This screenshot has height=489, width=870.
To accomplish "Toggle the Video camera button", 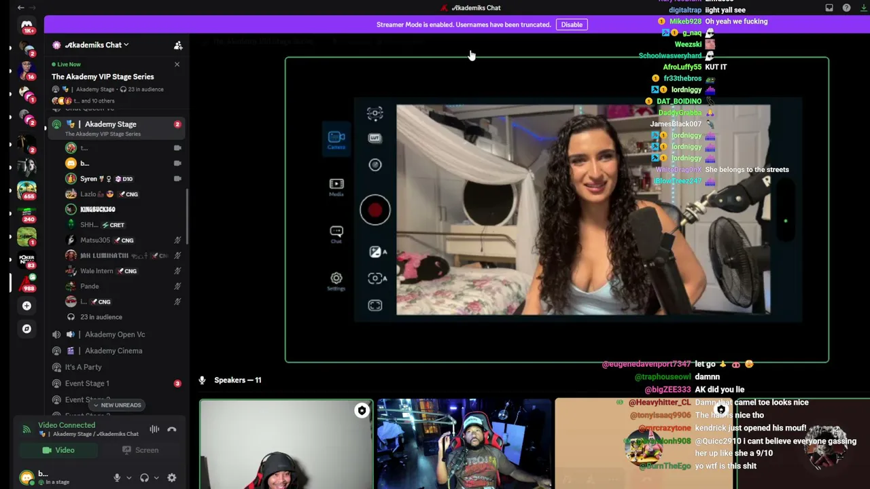I will point(58,450).
